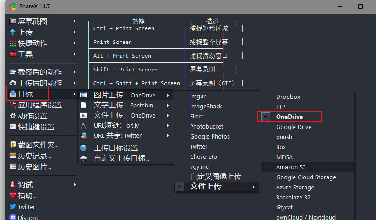Click the 调试 traffic cone icon
The width and height of the screenshot is (376, 220).
point(13,184)
